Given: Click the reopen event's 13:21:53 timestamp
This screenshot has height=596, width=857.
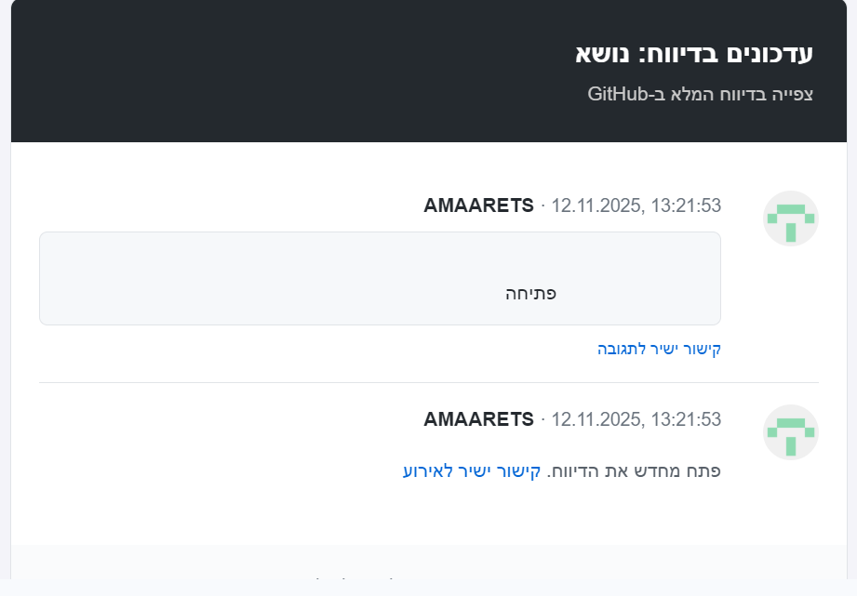Looking at the screenshot, I should click(x=688, y=419).
